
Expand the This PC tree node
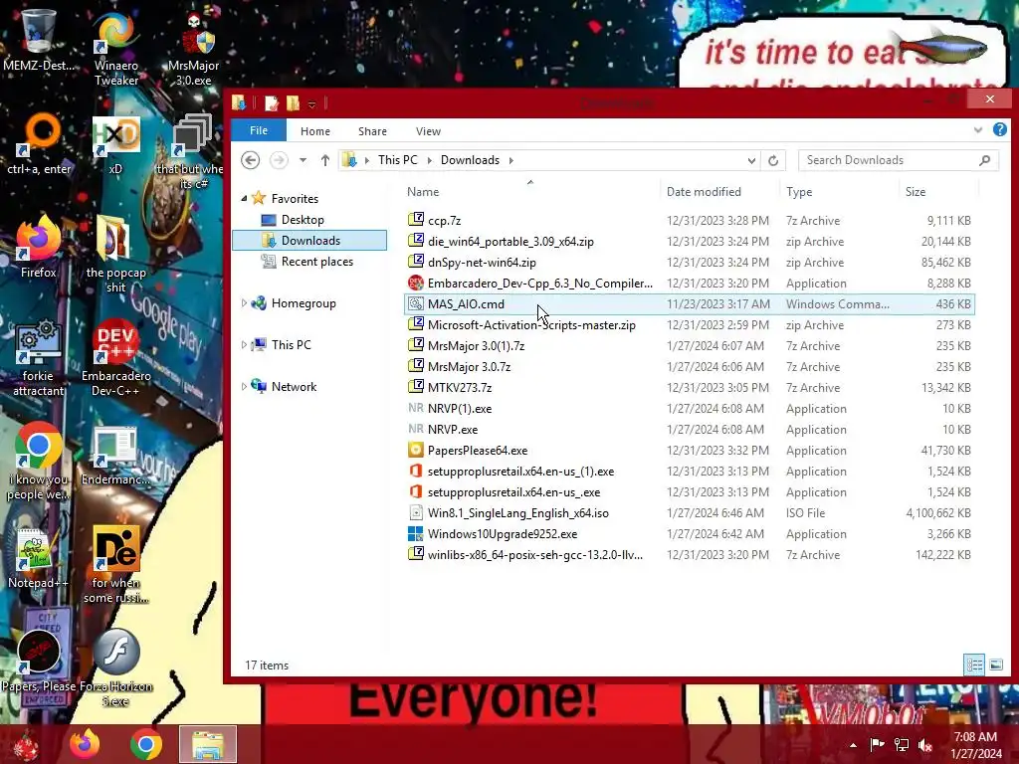tap(244, 345)
